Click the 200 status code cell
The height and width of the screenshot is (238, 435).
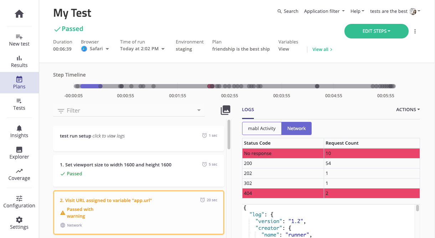pos(283,163)
